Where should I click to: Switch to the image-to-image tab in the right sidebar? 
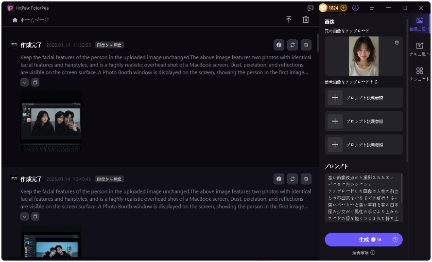[x=419, y=24]
